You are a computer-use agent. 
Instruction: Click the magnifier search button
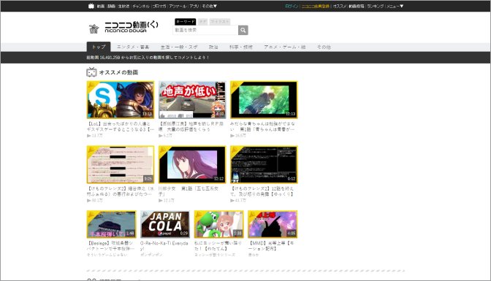[x=243, y=30]
